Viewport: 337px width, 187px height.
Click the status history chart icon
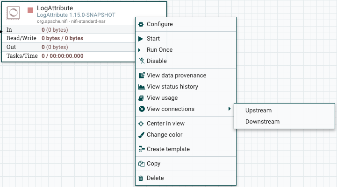point(142,87)
